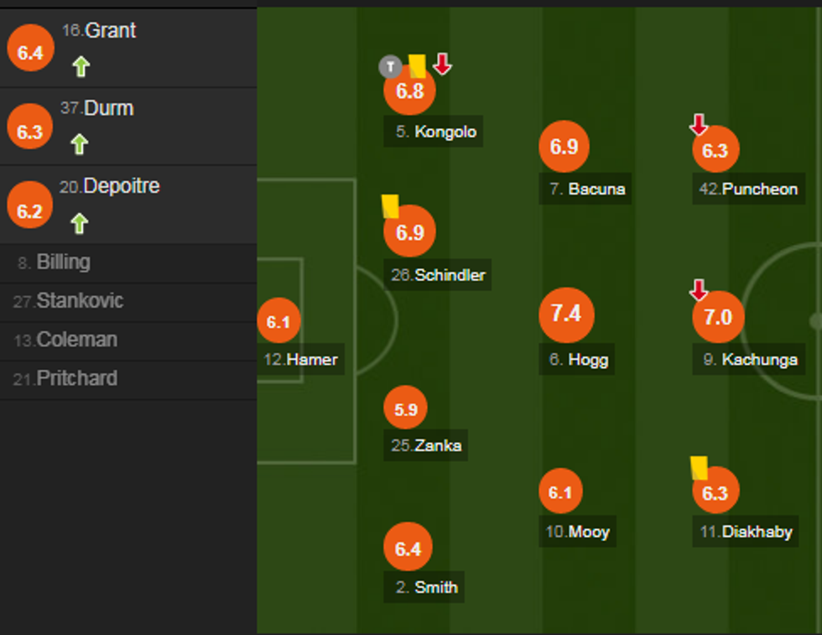
Task: Select Stankovic on the bench list
Action: (80, 301)
